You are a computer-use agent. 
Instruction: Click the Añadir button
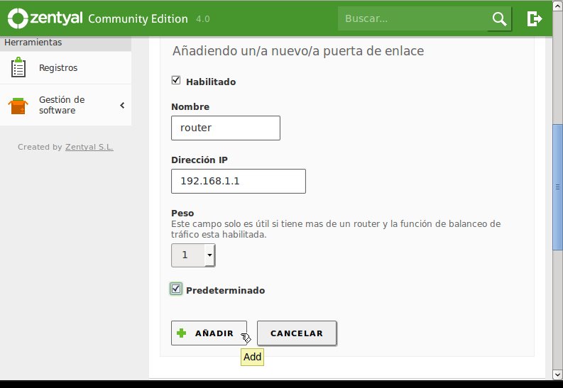pyautogui.click(x=209, y=333)
